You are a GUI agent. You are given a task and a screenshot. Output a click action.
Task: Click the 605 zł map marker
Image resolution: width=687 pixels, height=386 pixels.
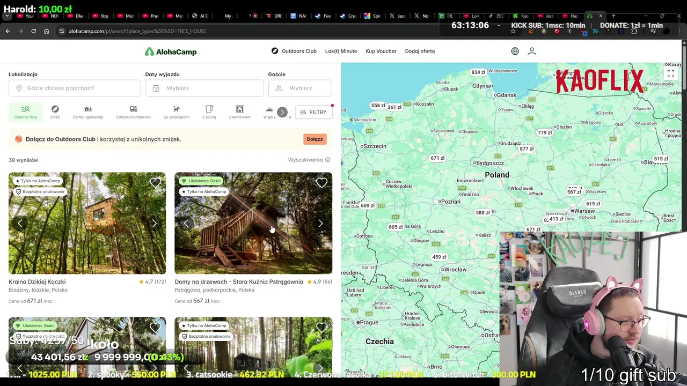click(396, 227)
